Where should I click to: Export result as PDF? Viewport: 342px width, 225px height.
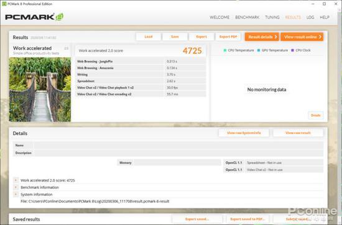click(228, 37)
